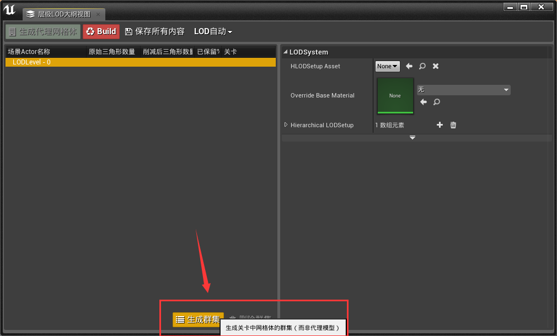
Task: Click the 生成群集 button
Action: click(x=198, y=319)
